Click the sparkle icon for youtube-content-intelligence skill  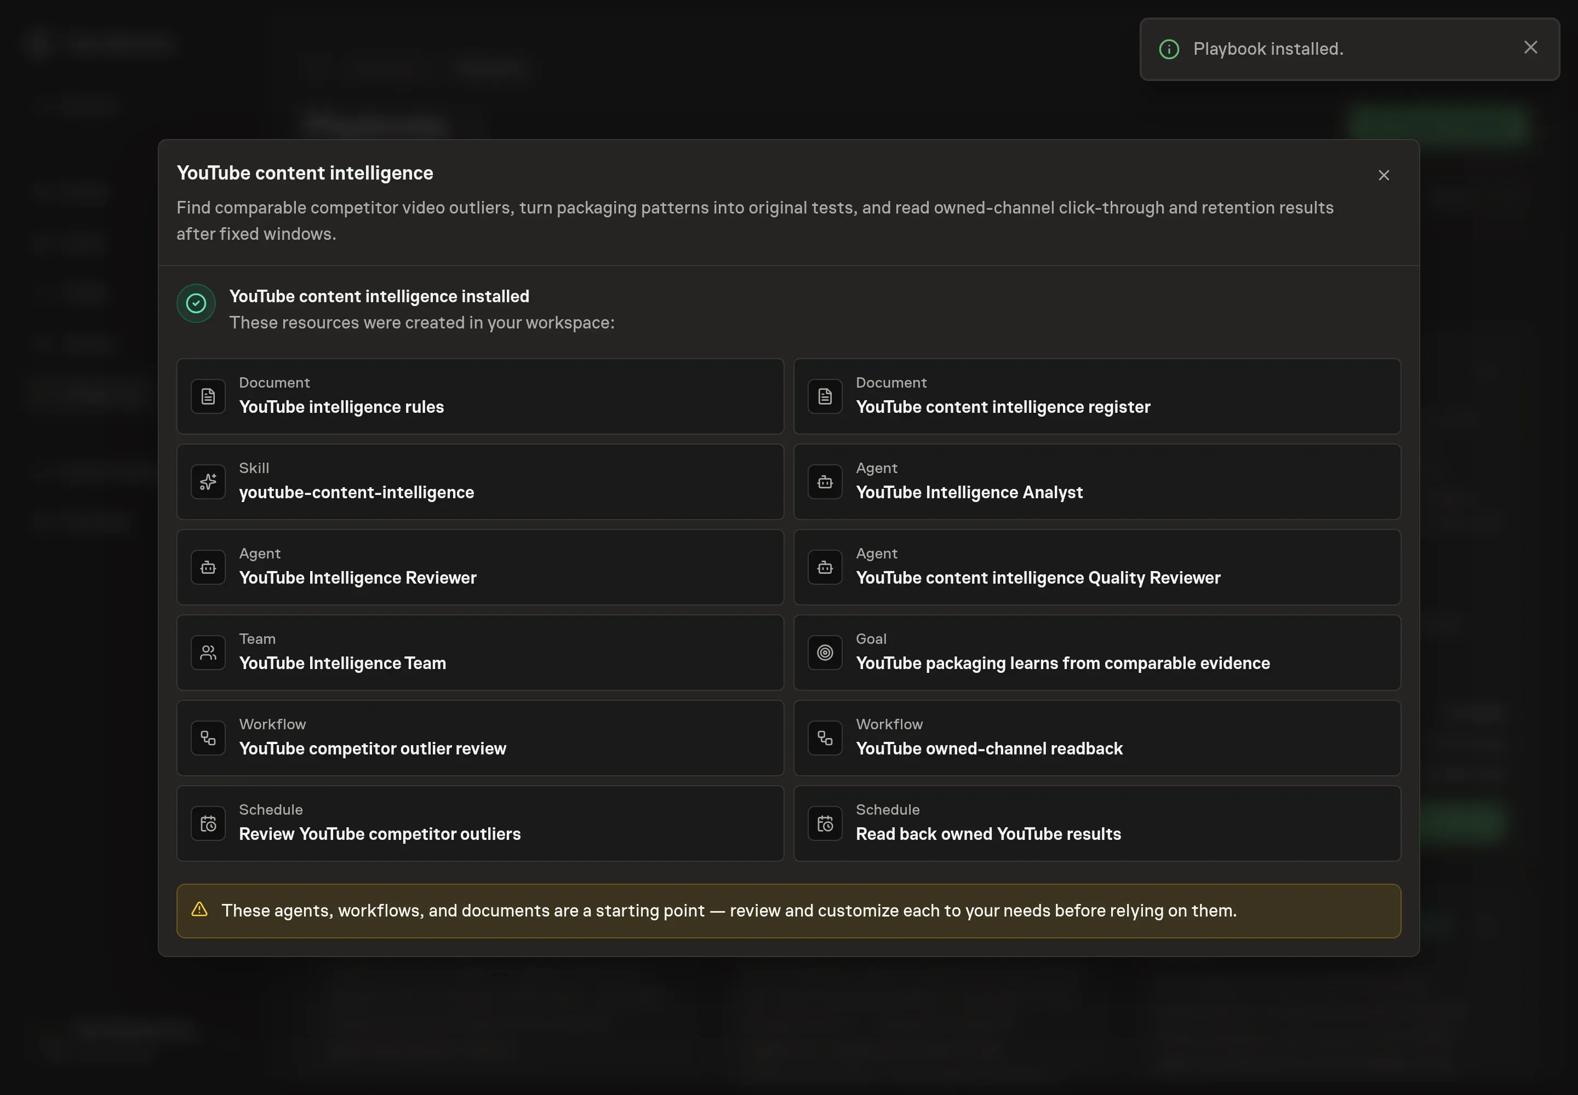208,482
